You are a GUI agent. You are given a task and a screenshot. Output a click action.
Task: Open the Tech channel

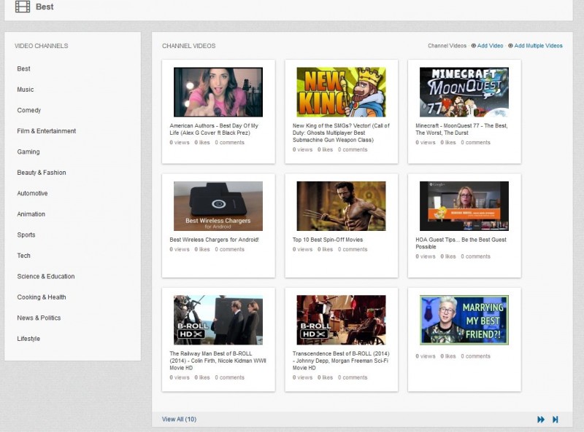24,256
